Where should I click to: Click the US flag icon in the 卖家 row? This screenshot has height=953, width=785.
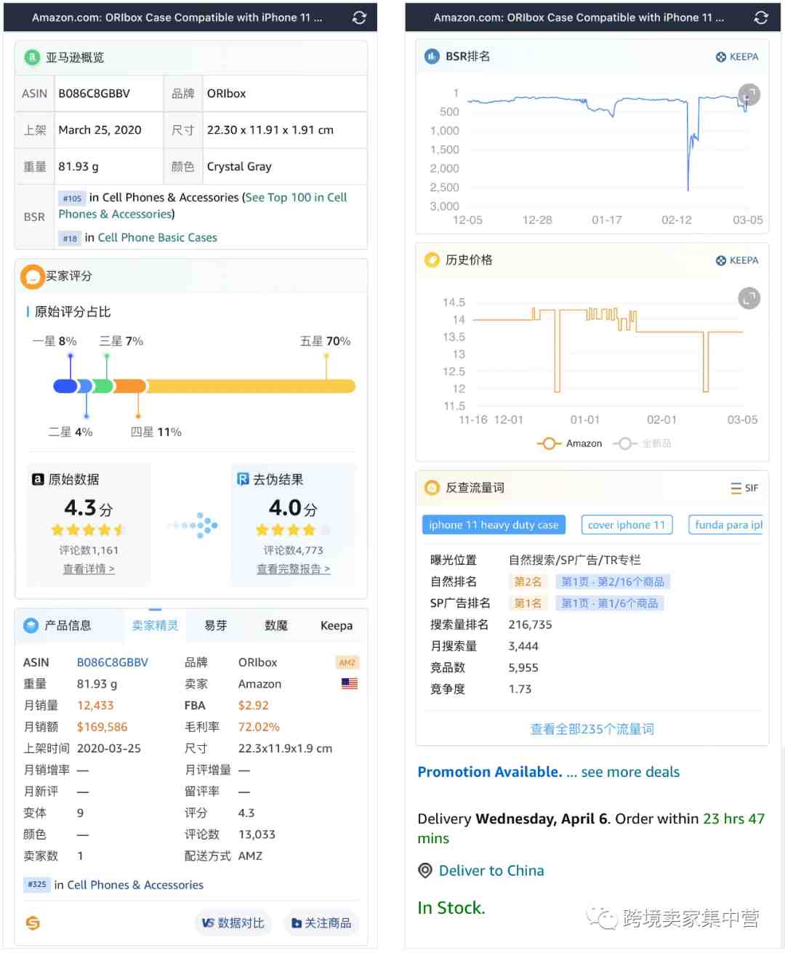pyautogui.click(x=350, y=684)
